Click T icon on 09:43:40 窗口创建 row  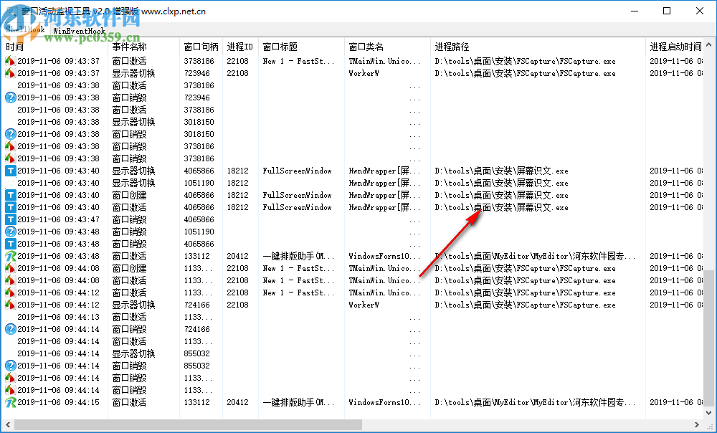click(10, 195)
